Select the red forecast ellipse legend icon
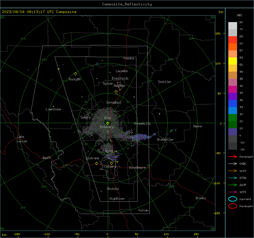This screenshot has height=238, width=254. [x=233, y=206]
